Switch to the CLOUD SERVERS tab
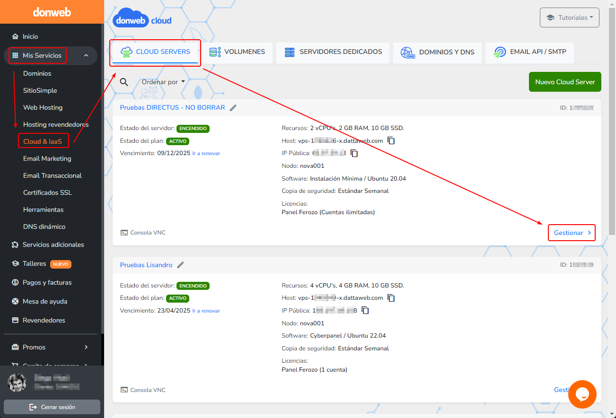 155,52
